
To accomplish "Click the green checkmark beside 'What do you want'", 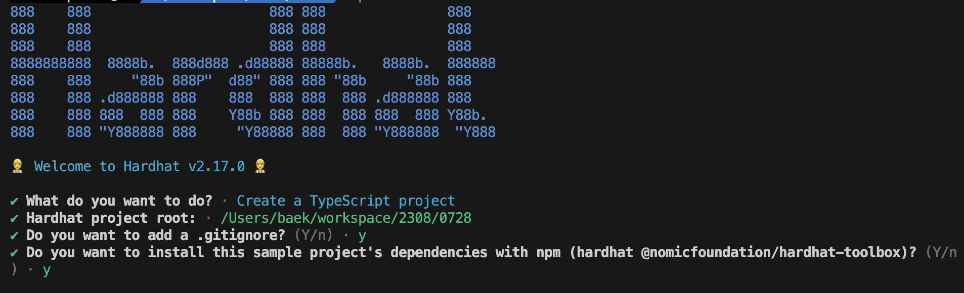I will 14,201.
